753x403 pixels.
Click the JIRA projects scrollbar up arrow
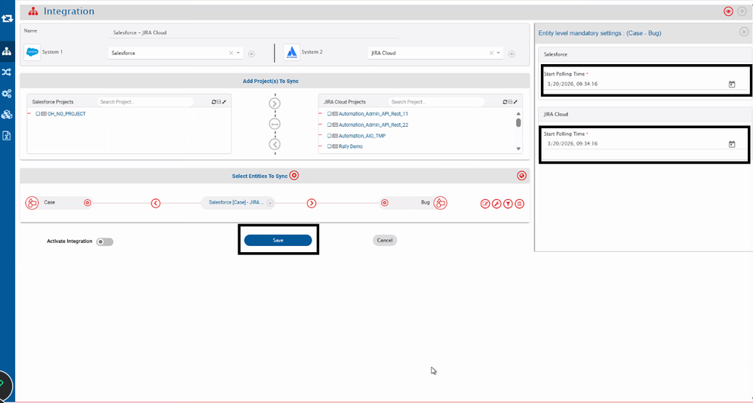point(518,114)
